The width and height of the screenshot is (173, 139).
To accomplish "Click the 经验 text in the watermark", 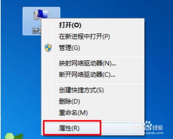I will (x=158, y=127).
